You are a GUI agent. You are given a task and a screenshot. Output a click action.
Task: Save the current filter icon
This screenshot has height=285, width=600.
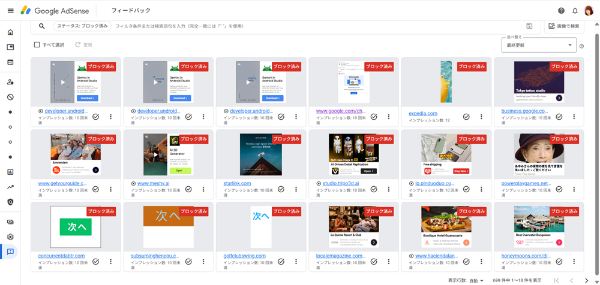coord(529,26)
